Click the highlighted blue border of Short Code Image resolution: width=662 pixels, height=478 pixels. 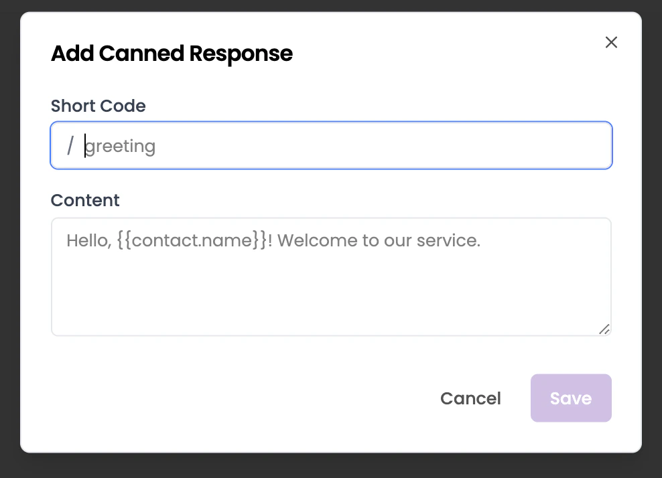pyautogui.click(x=331, y=123)
